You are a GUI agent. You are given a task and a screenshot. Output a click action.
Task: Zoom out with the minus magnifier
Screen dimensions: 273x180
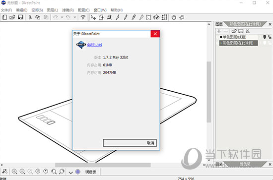[22, 172]
